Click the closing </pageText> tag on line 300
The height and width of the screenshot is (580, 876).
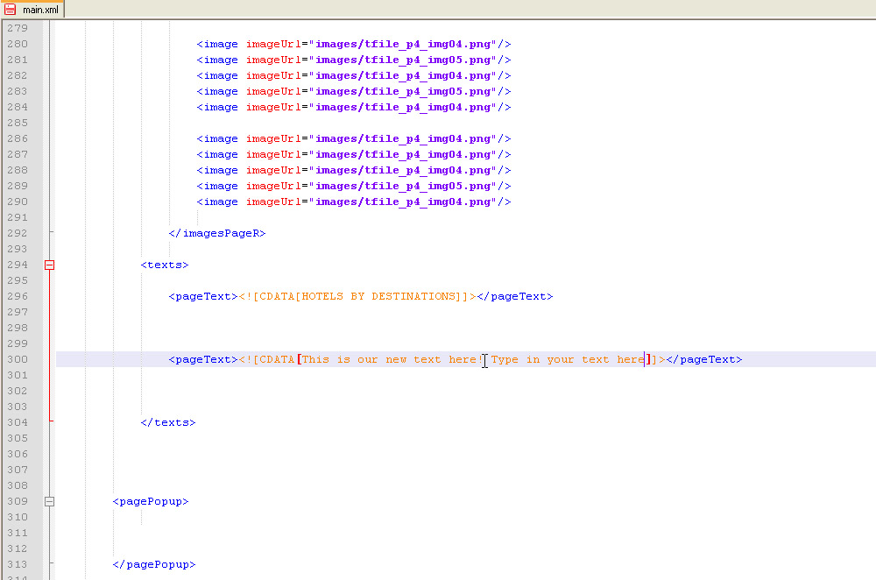coord(704,359)
